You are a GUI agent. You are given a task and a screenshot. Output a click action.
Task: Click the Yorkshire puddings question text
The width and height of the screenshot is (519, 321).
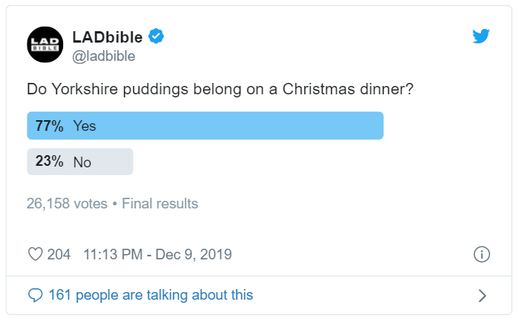[220, 89]
